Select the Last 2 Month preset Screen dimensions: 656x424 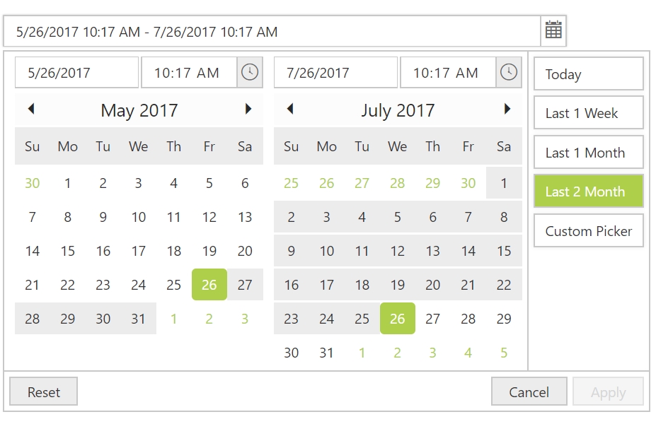588,192
